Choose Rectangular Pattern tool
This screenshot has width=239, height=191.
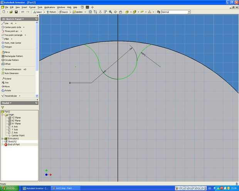(12, 56)
